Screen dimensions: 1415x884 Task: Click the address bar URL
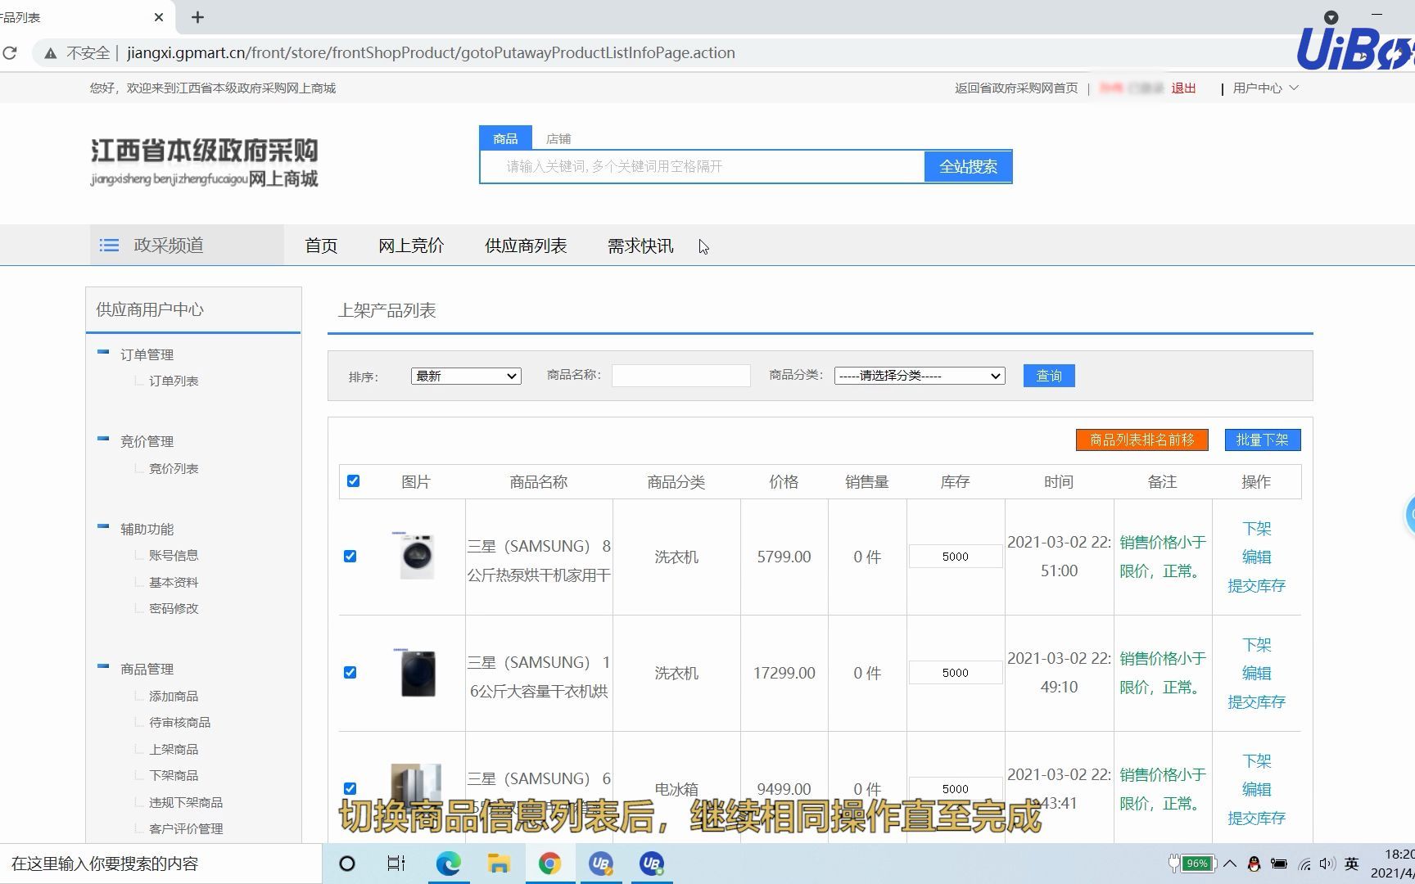coord(431,53)
